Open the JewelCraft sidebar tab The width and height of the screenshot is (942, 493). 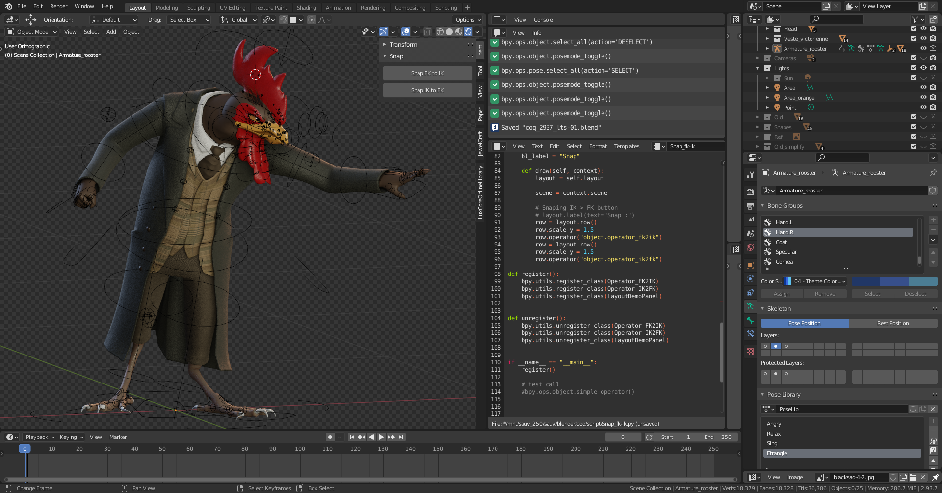pos(480,144)
